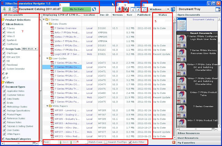Click the Document Tray horizontal scrollbar right arrow
222x146 pixels.
[x=216, y=129]
